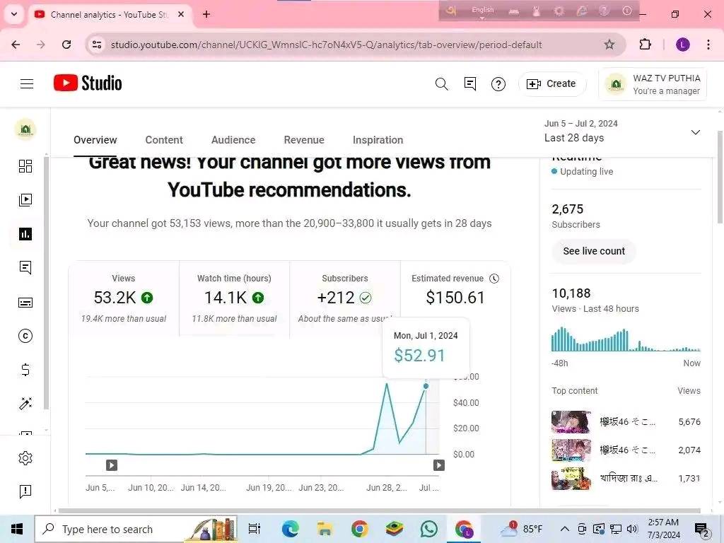Open Customization via the wand icon
Screen dimensions: 724x543
tap(25, 403)
